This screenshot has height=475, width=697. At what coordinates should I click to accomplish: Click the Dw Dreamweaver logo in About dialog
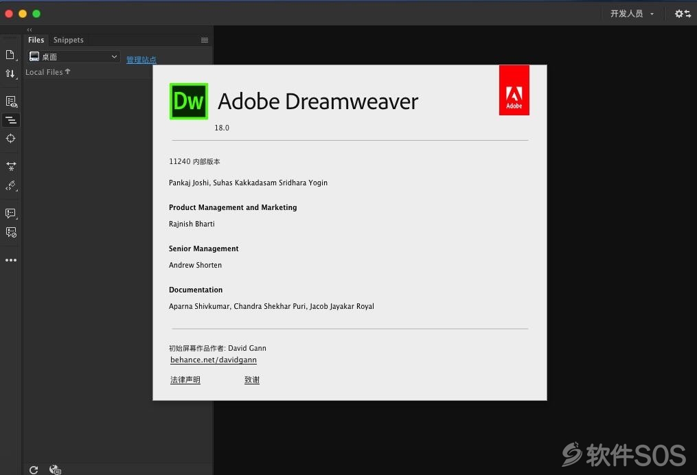coord(189,102)
